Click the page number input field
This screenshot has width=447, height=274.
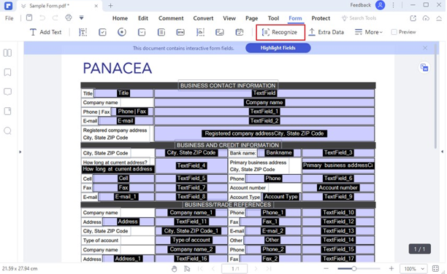click(234, 269)
